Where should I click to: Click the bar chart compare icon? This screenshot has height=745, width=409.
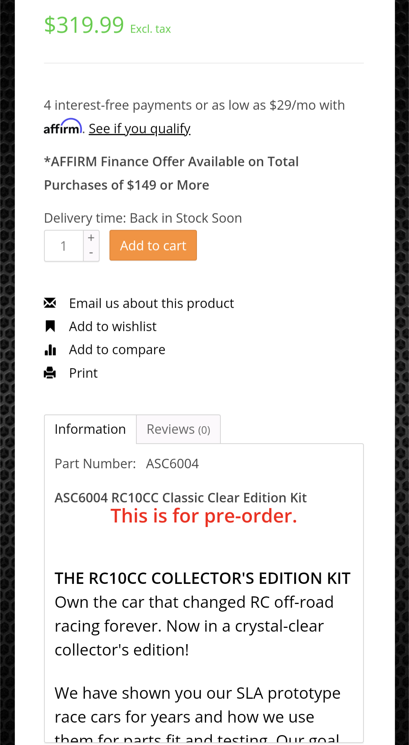[x=50, y=350]
